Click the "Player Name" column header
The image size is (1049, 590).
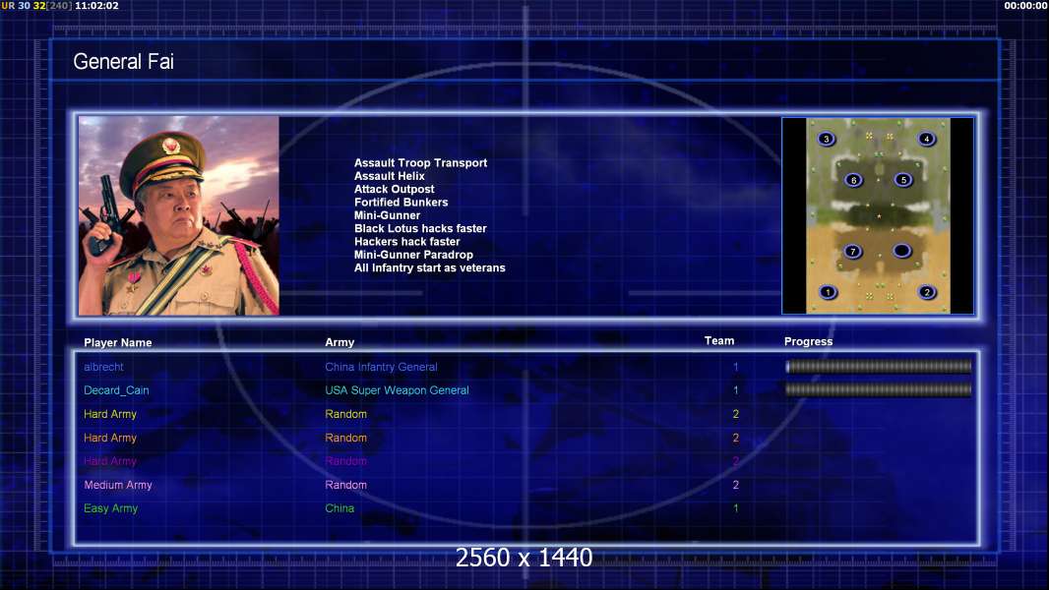click(x=118, y=343)
